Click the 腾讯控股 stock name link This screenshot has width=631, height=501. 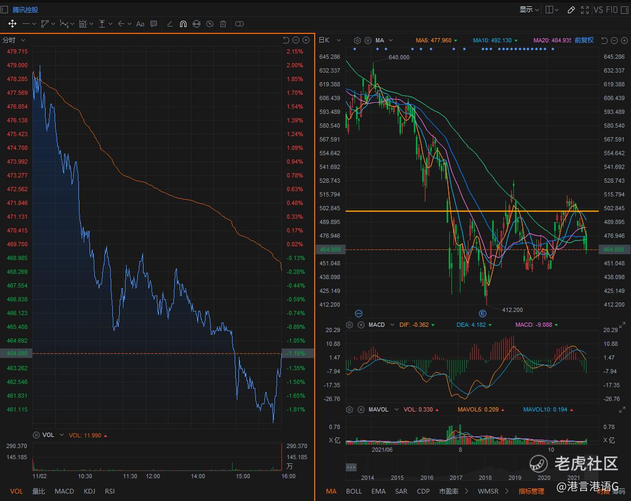[x=25, y=10]
